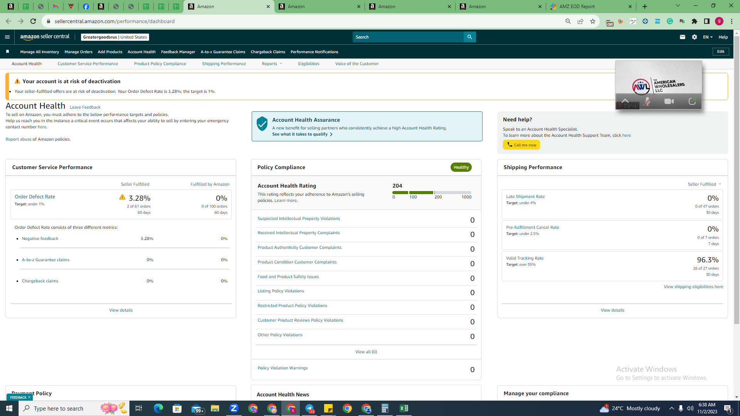The image size is (740, 416).
Task: Click View all (0) under Policy Compliance
Action: [366, 352]
